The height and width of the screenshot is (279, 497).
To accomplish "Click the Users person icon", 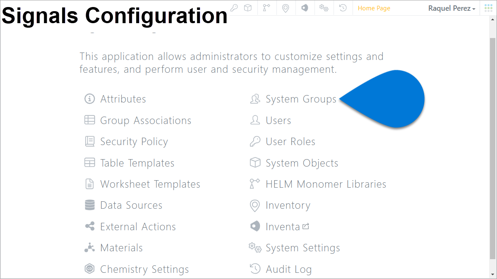I will click(x=255, y=120).
